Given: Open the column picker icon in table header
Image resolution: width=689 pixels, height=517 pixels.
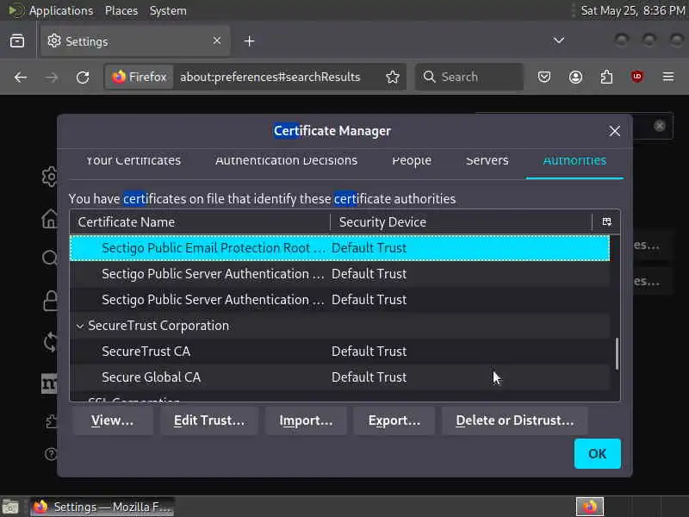Looking at the screenshot, I should pos(606,222).
